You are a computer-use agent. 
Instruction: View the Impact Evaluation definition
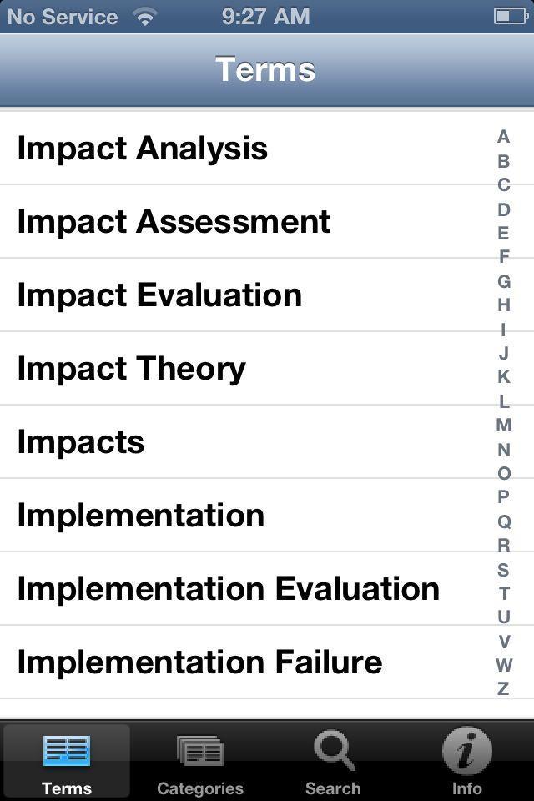point(161,295)
